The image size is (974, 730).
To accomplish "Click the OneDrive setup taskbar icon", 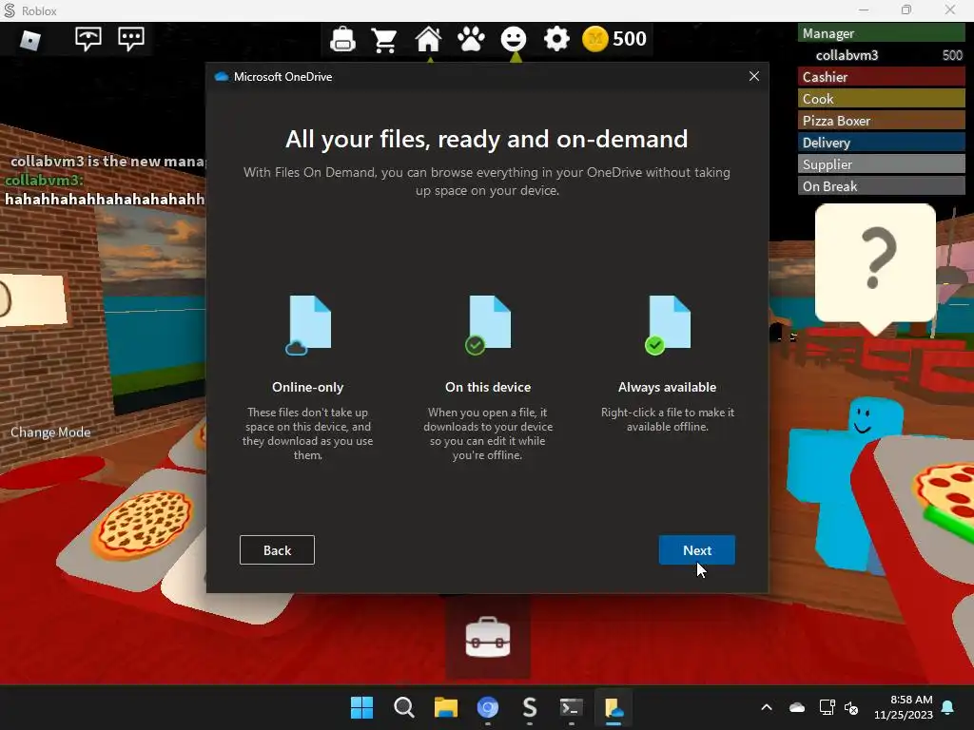I will click(614, 707).
